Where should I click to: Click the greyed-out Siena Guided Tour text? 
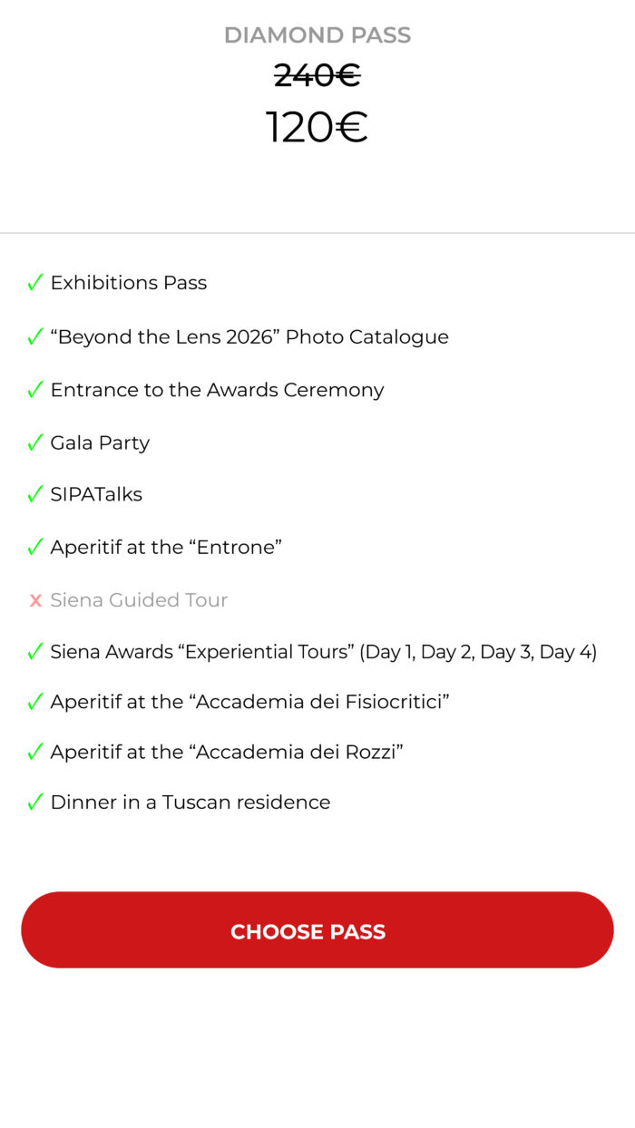click(x=139, y=600)
